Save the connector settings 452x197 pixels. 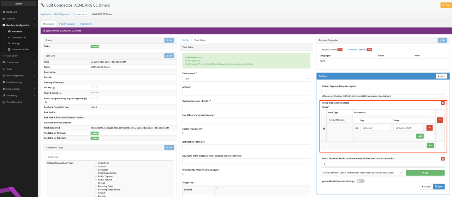439,186
